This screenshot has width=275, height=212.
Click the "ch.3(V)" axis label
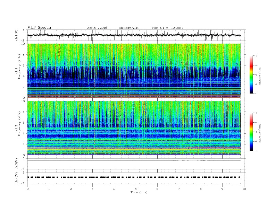[x=17, y=164]
